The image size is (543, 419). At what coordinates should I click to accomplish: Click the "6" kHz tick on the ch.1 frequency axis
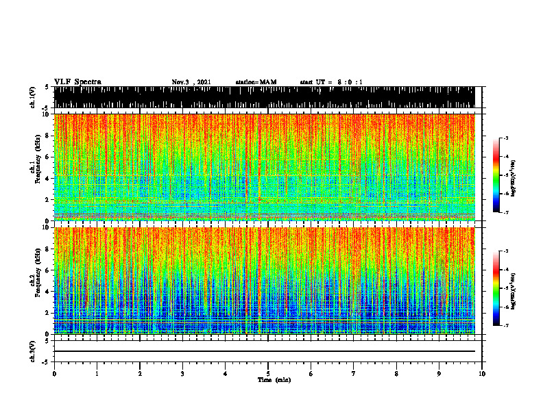pos(47,157)
